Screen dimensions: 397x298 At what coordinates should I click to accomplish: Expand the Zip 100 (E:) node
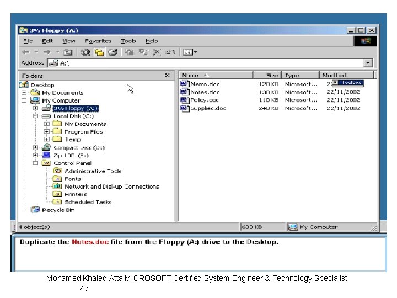(35, 155)
